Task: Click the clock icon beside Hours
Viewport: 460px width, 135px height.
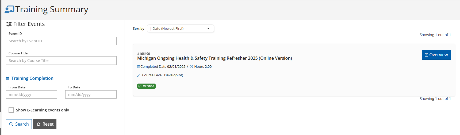Action: coord(191,67)
